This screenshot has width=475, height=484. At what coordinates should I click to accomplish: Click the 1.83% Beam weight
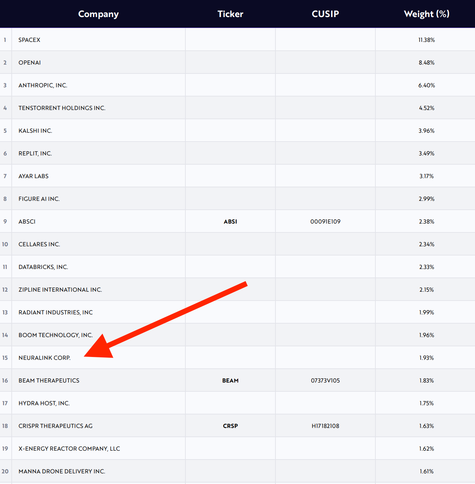pyautogui.click(x=426, y=380)
